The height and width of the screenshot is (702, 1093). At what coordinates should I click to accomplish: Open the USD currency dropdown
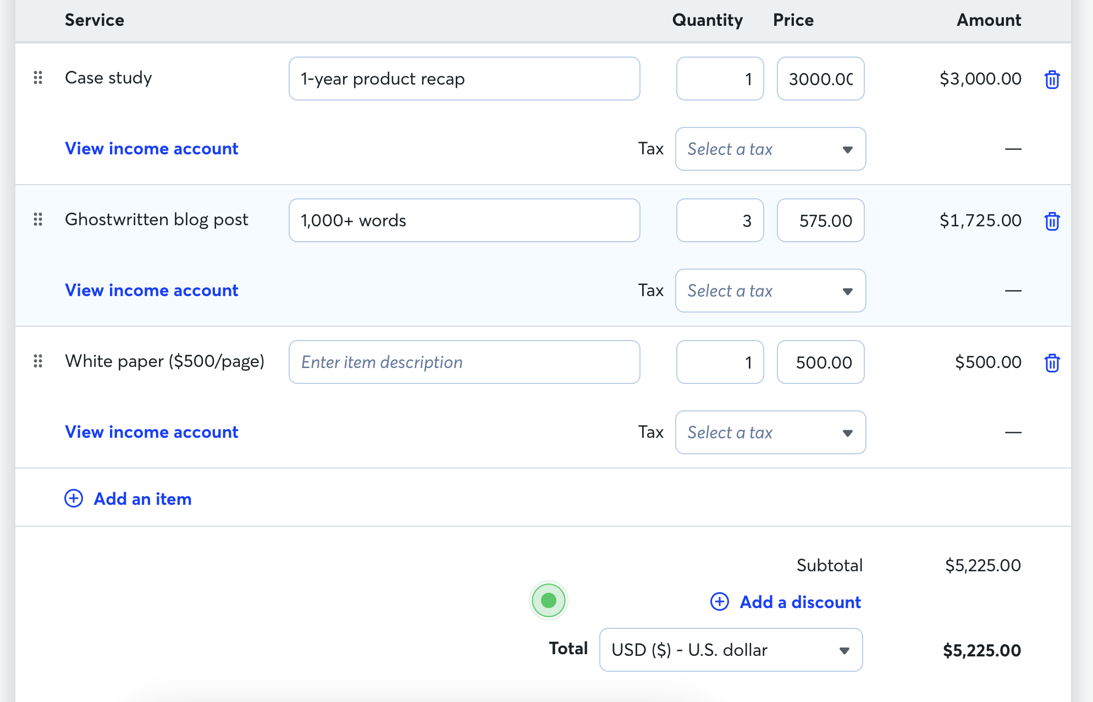point(731,650)
